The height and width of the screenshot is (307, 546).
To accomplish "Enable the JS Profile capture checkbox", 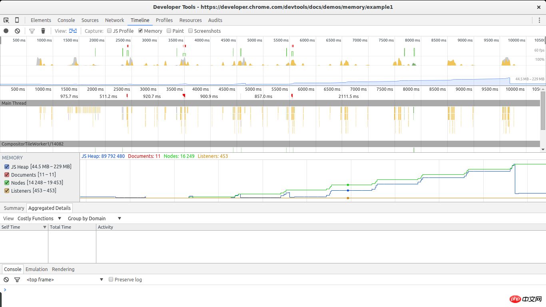I will click(x=110, y=31).
